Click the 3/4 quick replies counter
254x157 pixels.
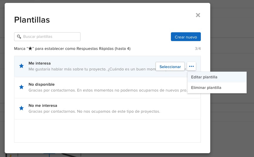198,49
